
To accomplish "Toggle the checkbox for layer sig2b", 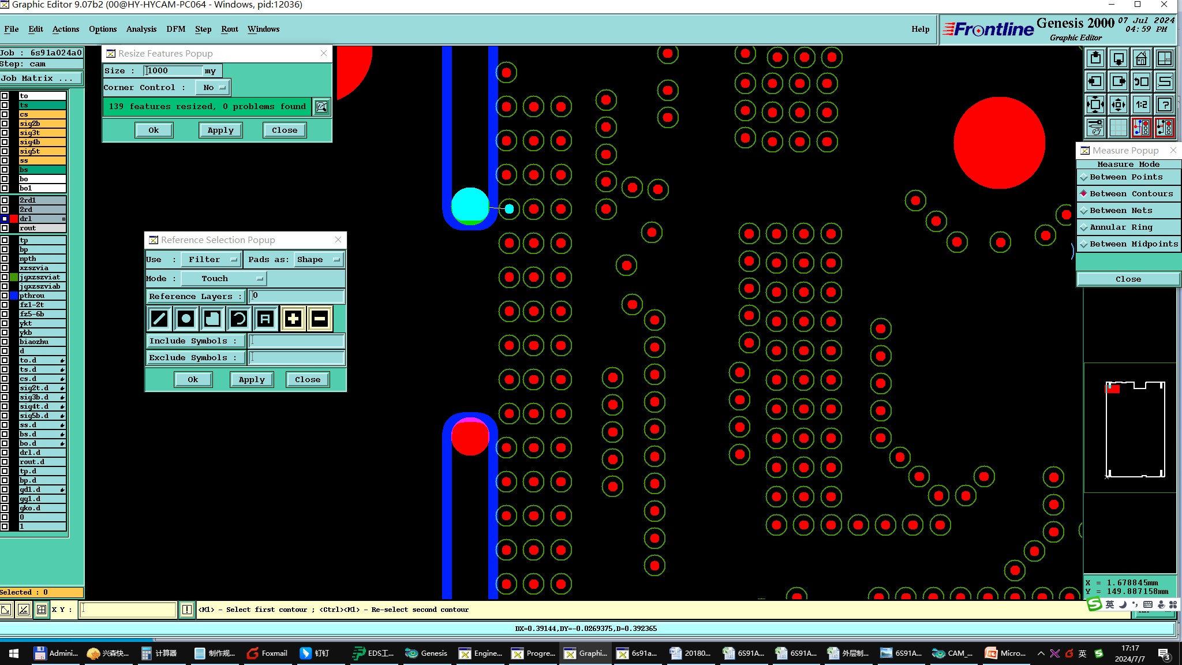I will pos(5,124).
